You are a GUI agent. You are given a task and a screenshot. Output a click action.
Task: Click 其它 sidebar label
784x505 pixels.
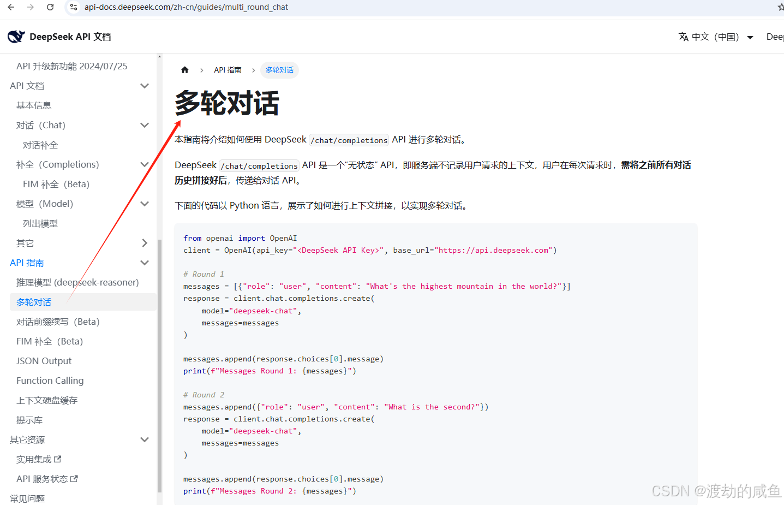pos(25,243)
